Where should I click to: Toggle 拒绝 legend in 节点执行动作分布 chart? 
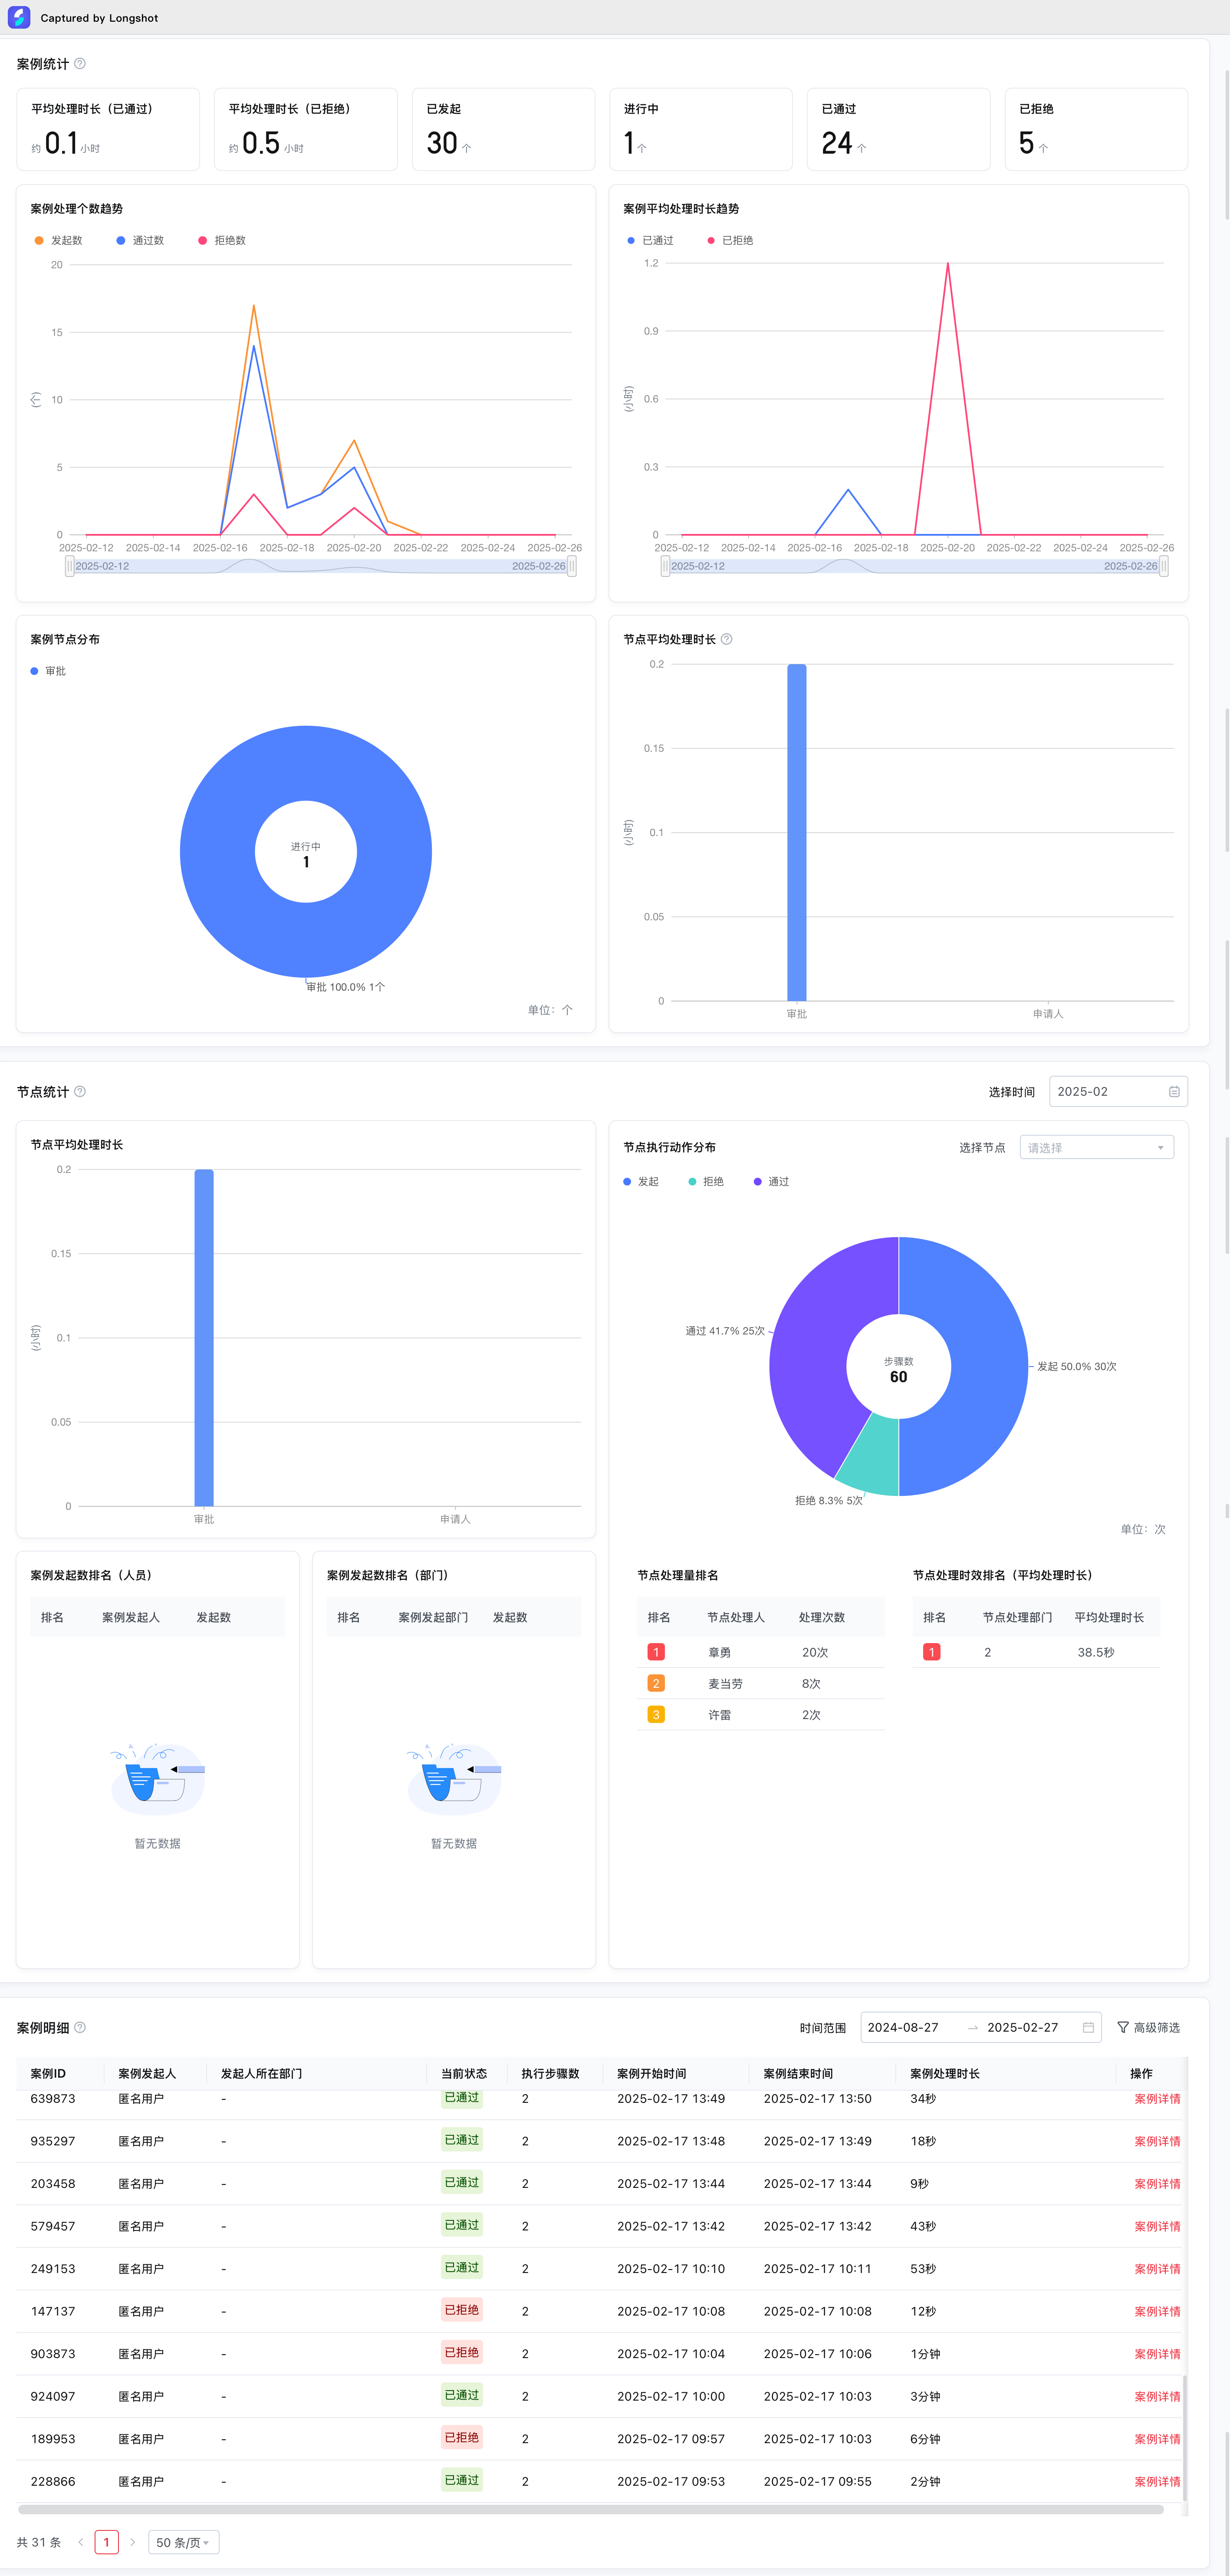706,1181
